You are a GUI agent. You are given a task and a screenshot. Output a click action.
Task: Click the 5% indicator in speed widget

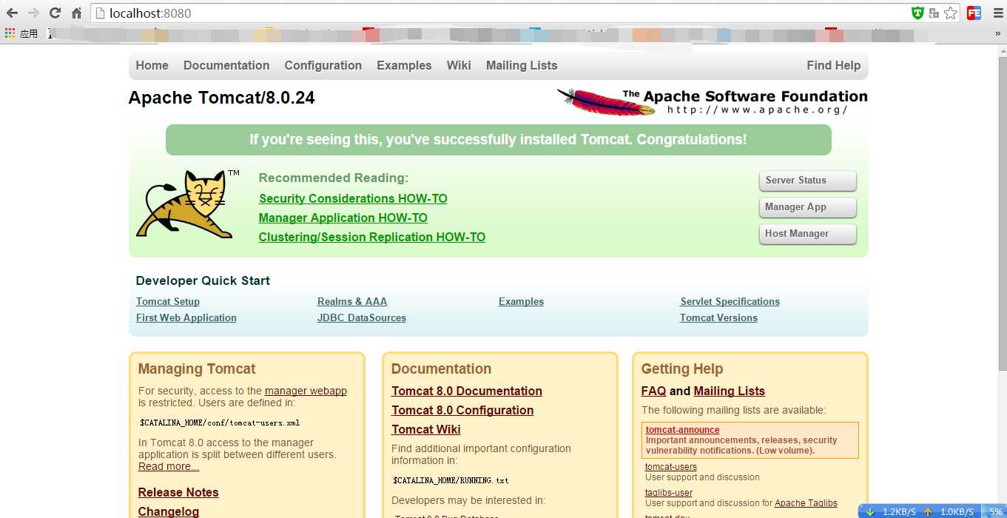[x=995, y=511]
